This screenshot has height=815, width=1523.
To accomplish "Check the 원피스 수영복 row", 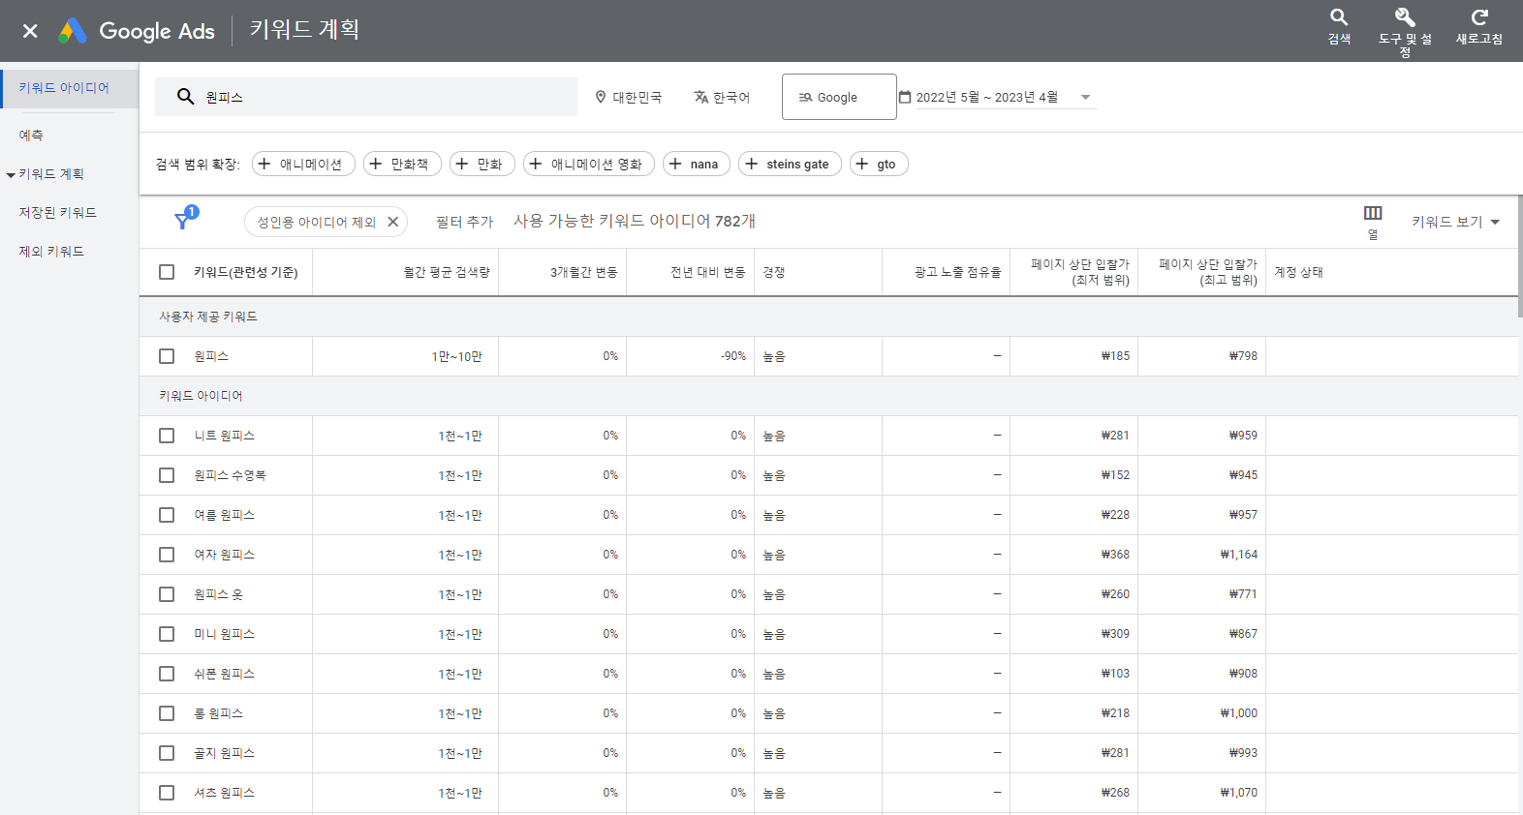I will [167, 475].
